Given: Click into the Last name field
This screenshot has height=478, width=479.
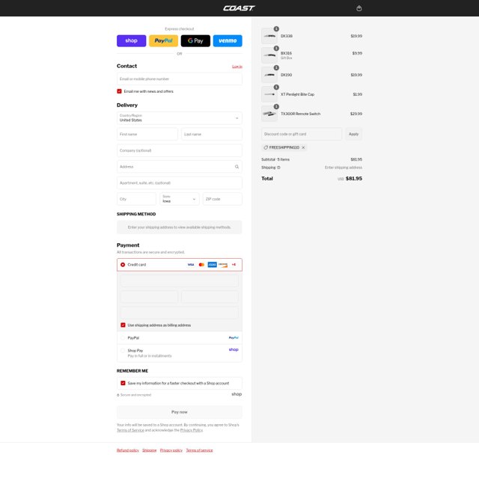Looking at the screenshot, I should [212, 134].
